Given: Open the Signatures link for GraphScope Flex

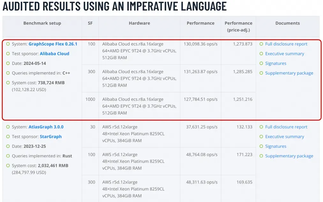Looking at the screenshot, I should tap(275, 63).
